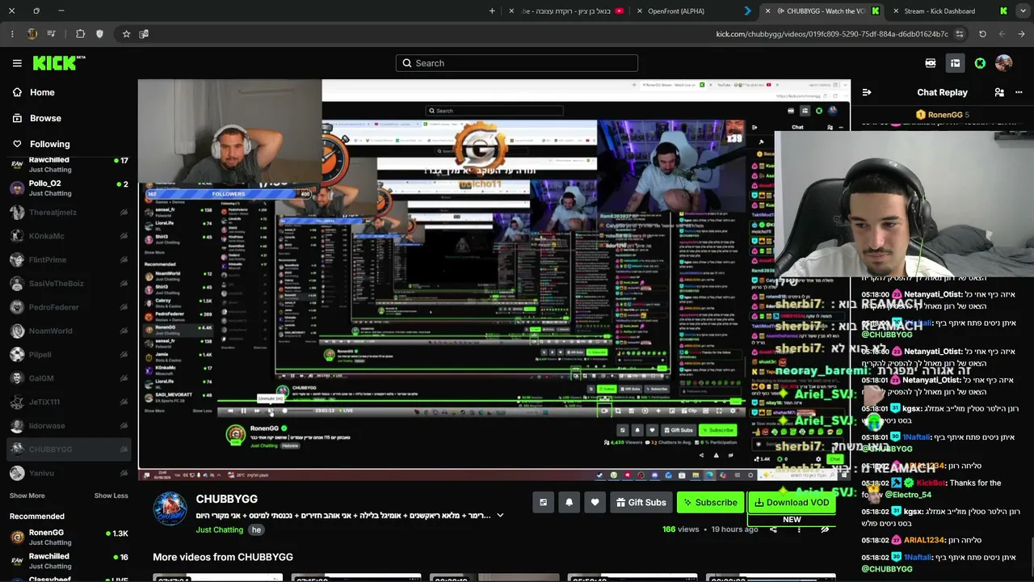Select JeTiX111 in following list
The image size is (1034, 582).
click(x=69, y=402)
